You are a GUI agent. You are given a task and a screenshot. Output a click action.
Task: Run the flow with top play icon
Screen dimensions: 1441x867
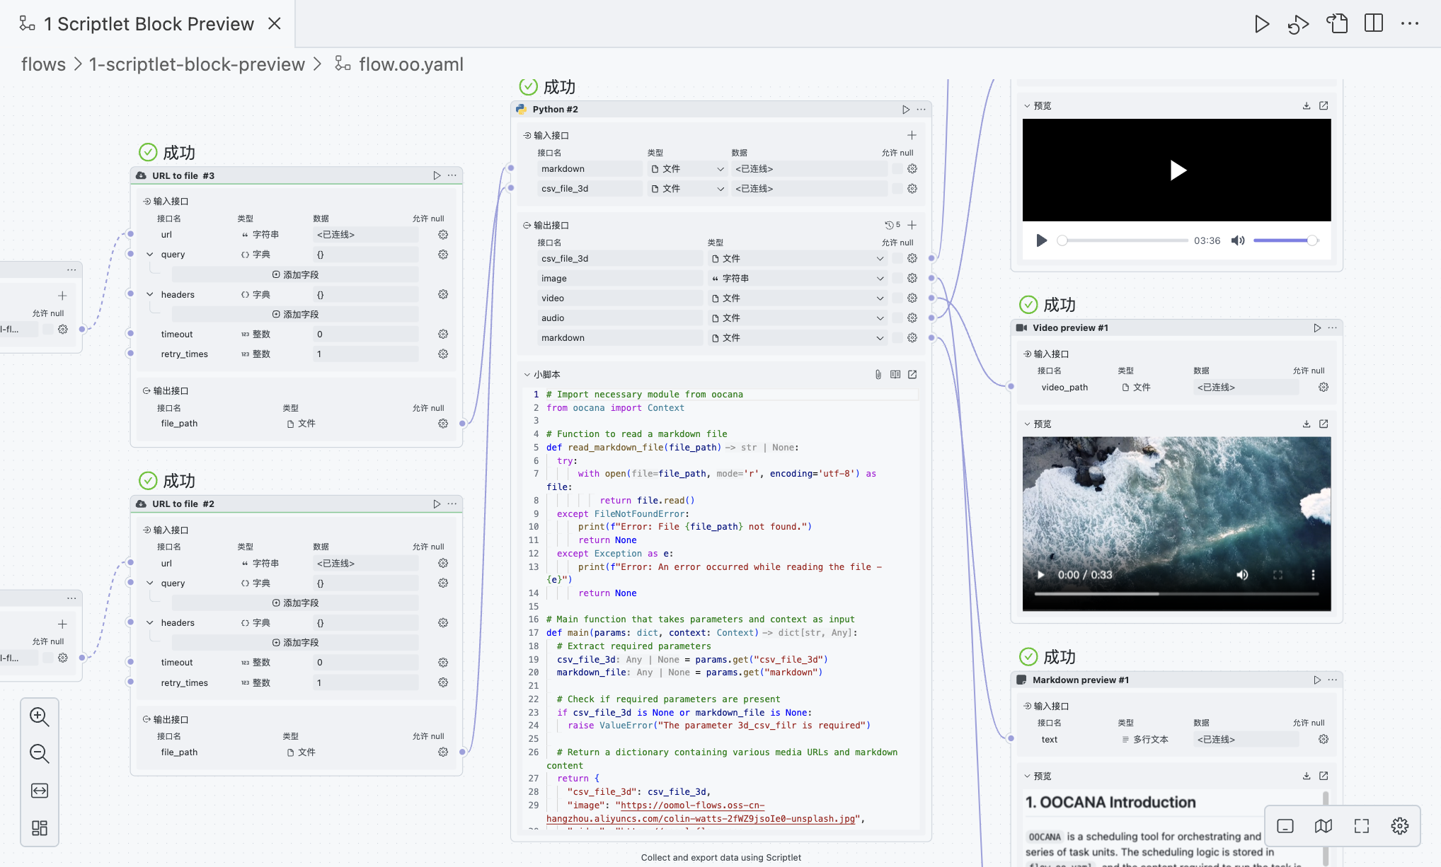click(x=1261, y=24)
